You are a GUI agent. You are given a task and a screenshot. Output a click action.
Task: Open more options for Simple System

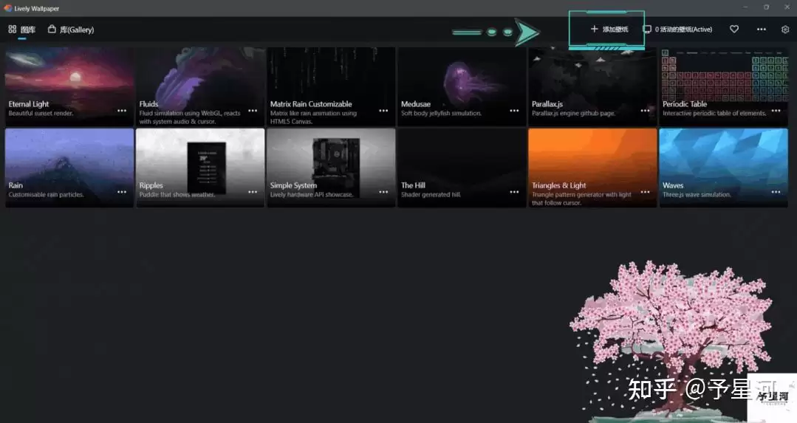[x=383, y=192]
